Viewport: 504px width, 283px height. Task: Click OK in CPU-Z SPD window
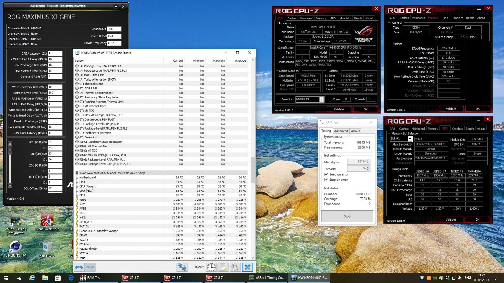[x=477, y=220]
